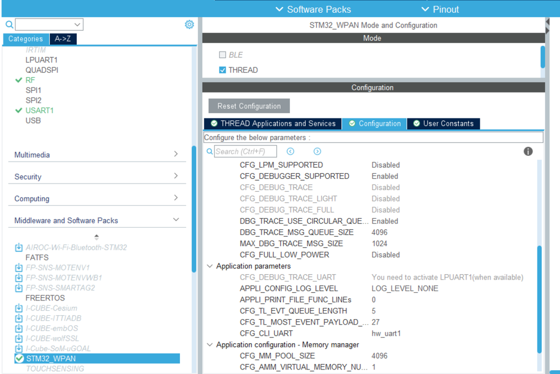Switch to the A->Z tab
The width and height of the screenshot is (560, 374).
click(63, 39)
